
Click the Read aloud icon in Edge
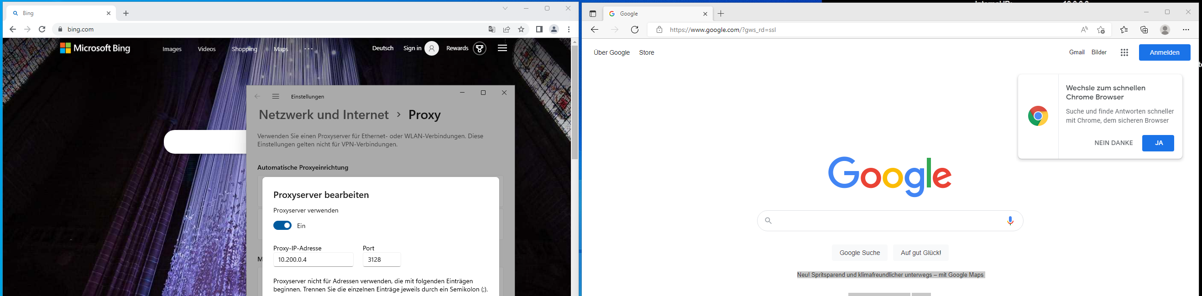(x=1084, y=30)
